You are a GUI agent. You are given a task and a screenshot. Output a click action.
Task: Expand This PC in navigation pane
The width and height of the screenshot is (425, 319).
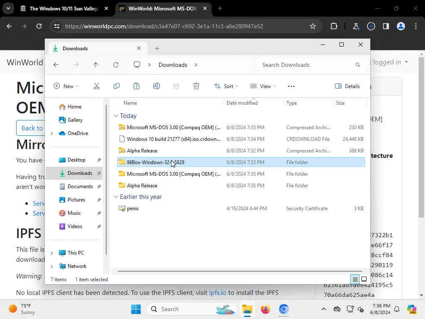(x=52, y=253)
